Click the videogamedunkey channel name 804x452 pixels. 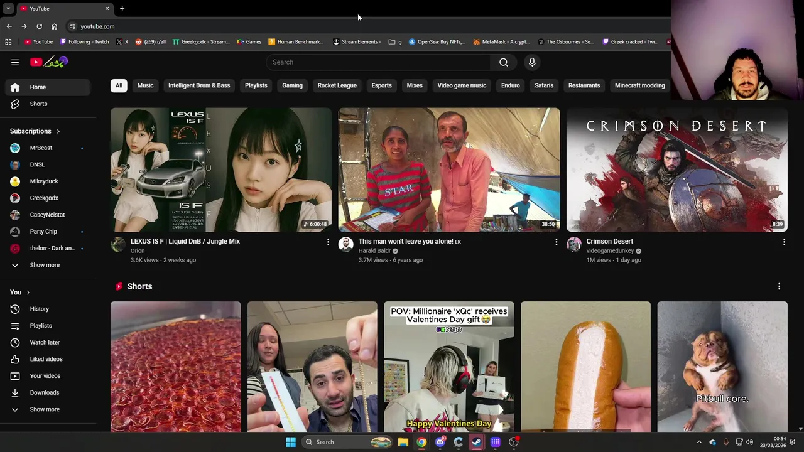pos(610,251)
